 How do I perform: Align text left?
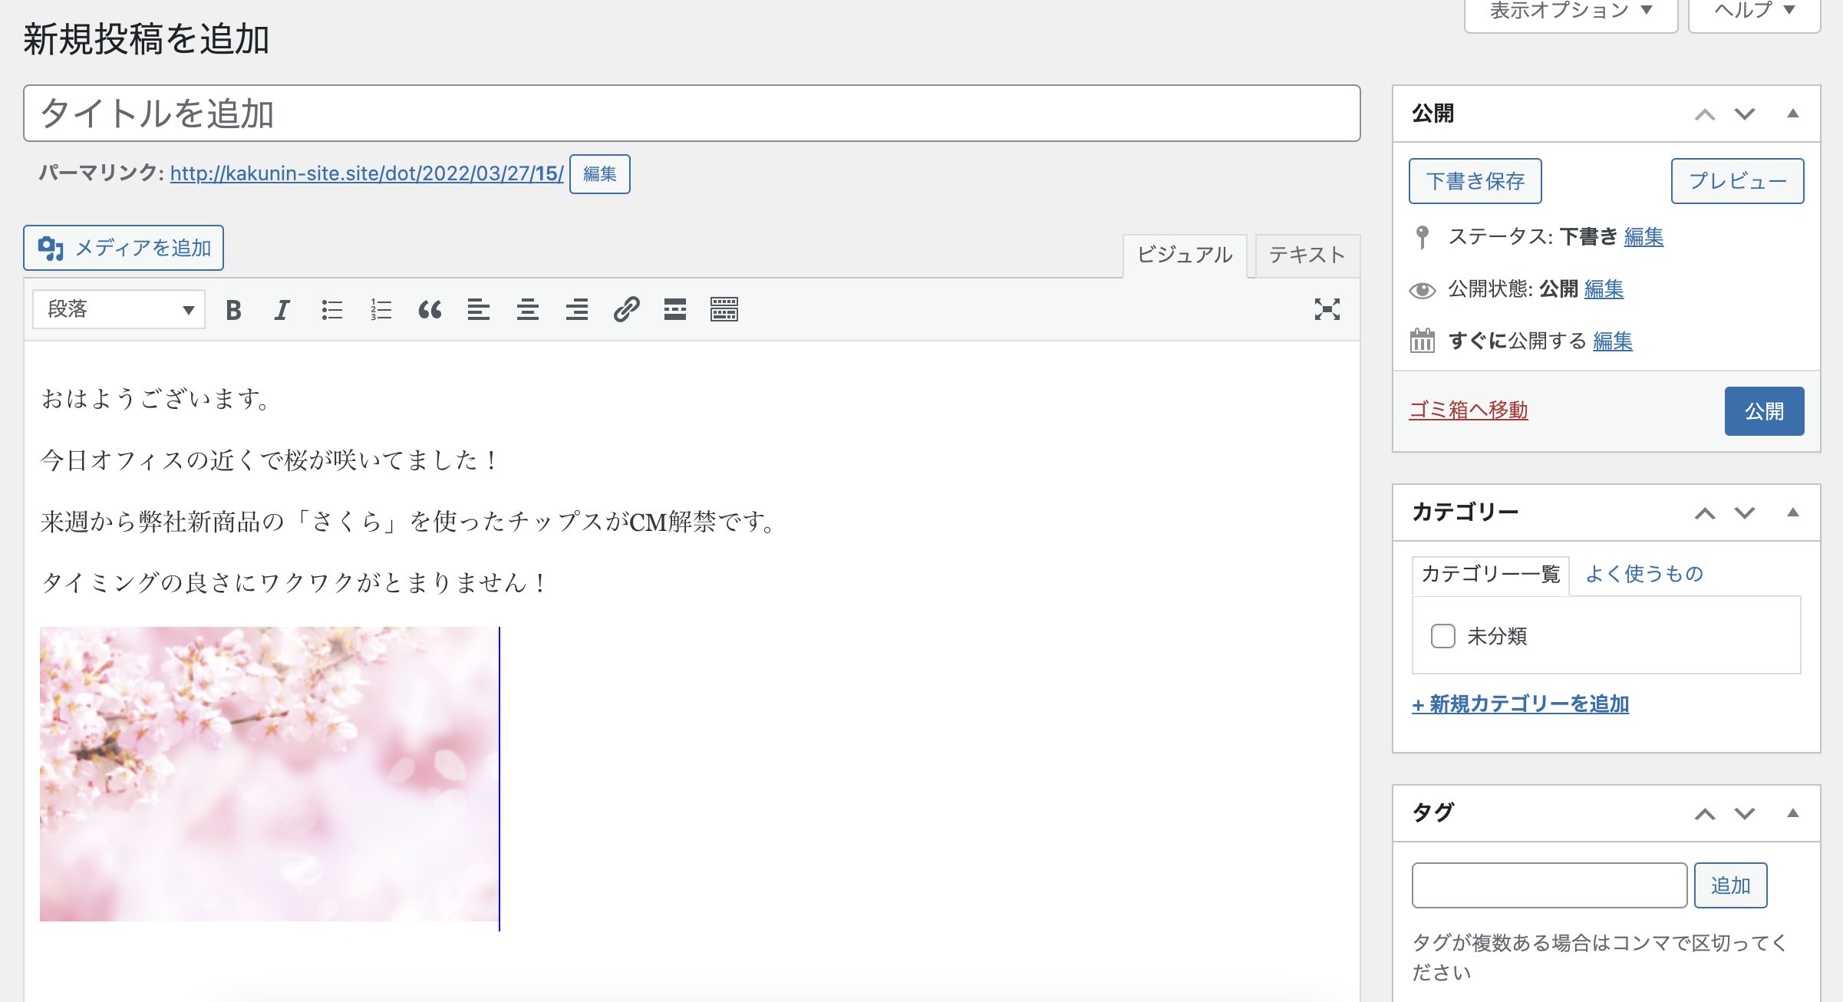479,310
